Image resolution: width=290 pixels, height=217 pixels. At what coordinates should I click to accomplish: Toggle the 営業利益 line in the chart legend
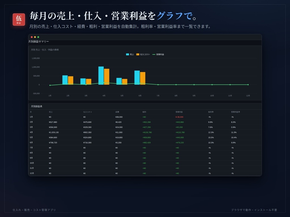tap(158, 55)
